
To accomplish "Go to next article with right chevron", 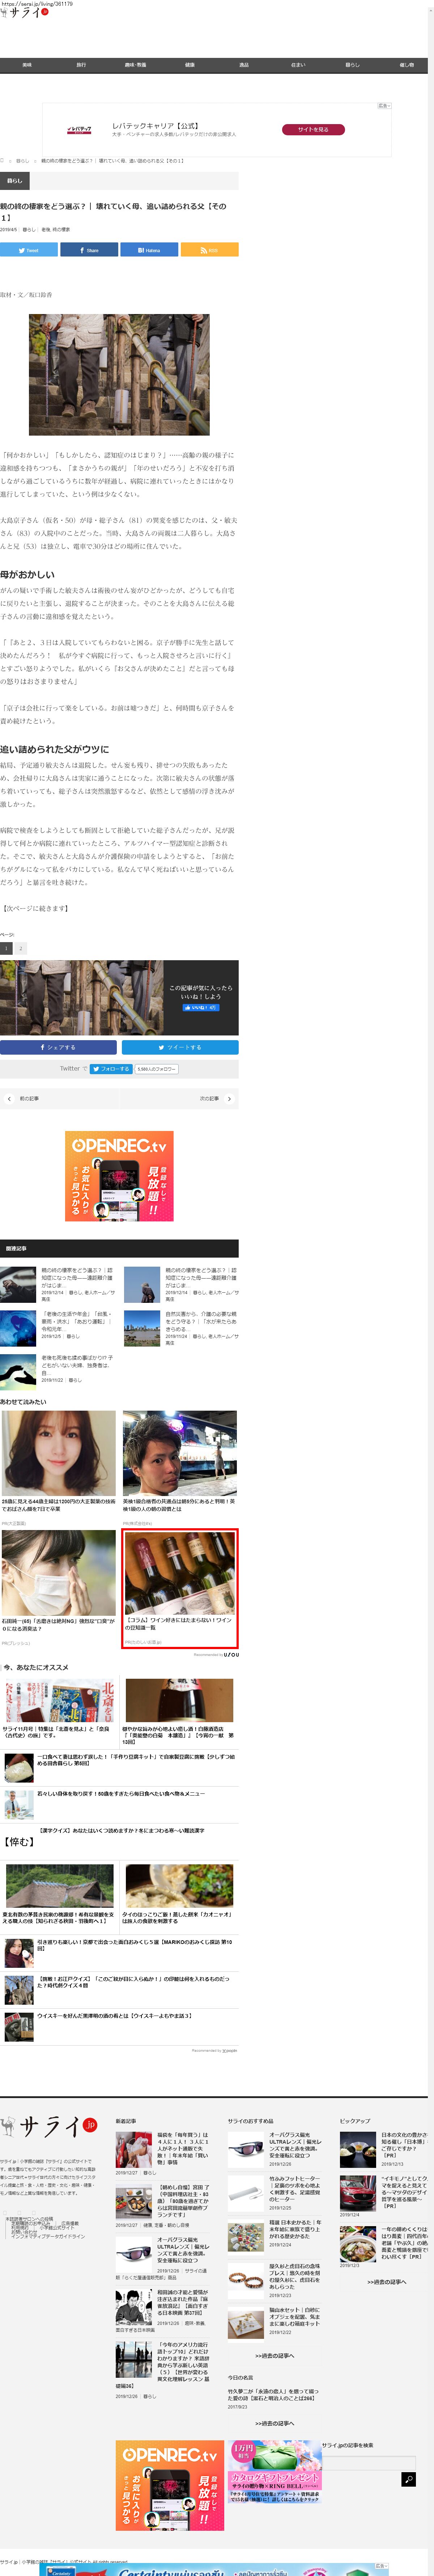I will coord(229,1098).
